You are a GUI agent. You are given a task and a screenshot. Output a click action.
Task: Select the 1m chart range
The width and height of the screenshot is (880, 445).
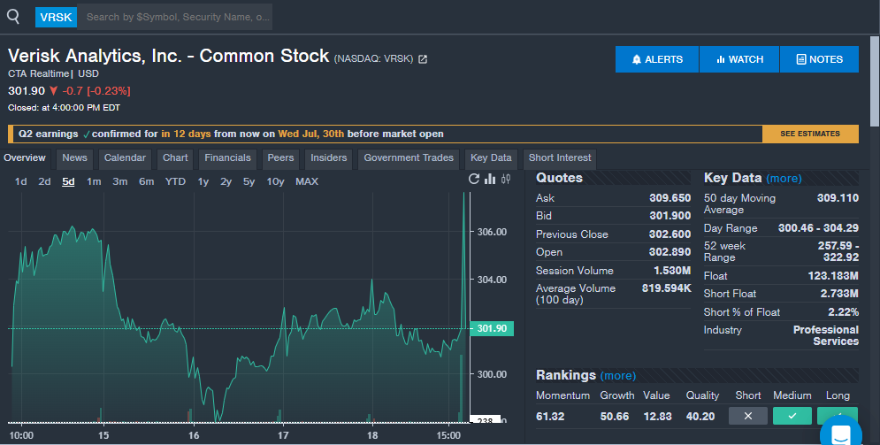[94, 182]
